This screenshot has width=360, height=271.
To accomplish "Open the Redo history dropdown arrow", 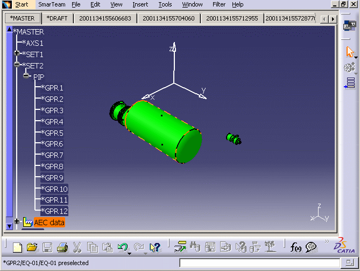I will pos(145,254).
